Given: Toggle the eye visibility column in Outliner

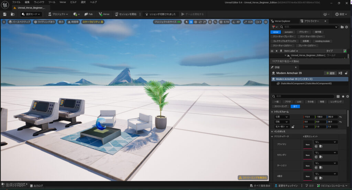Looking at the screenshot, I should [272, 51].
